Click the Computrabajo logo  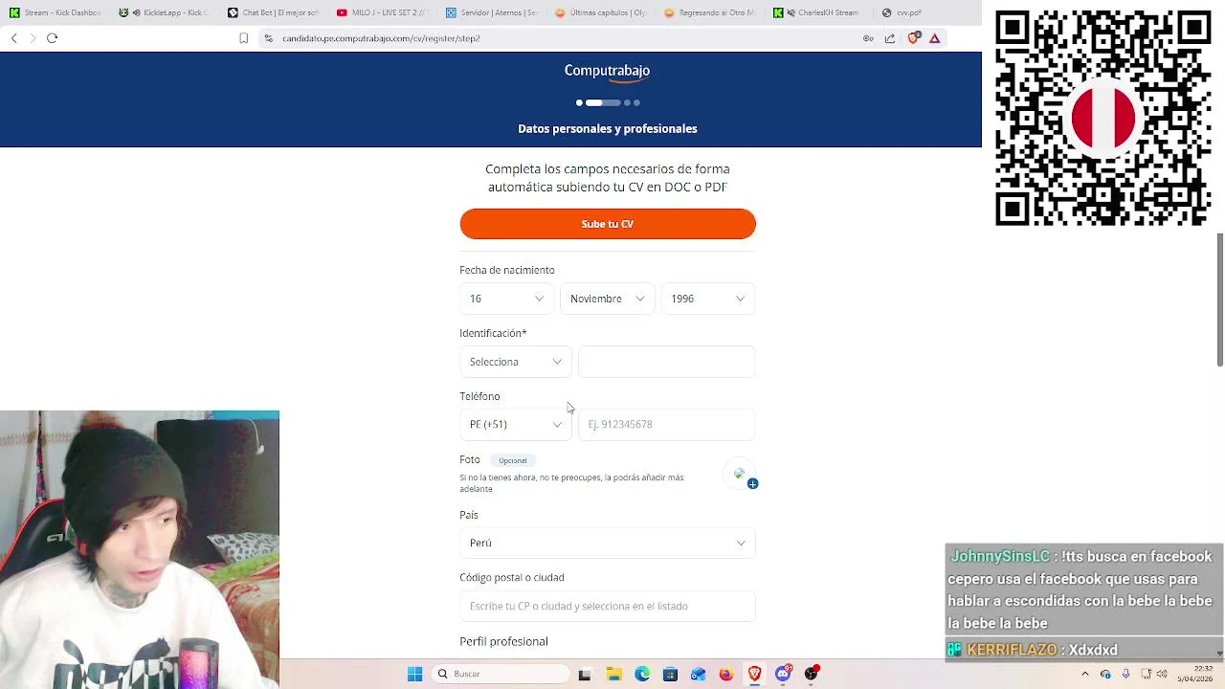tap(607, 72)
